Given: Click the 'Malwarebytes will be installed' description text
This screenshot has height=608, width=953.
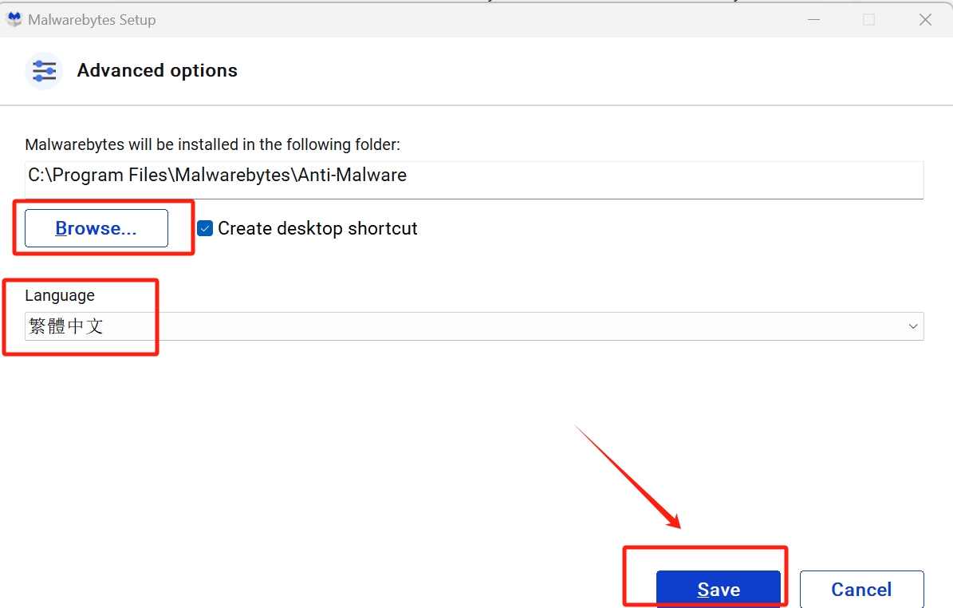Looking at the screenshot, I should pos(212,144).
